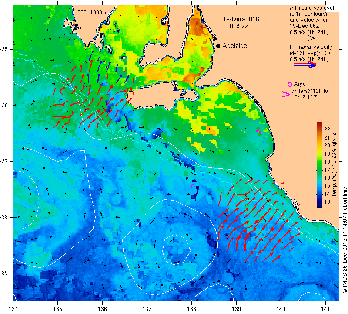This screenshot has height=314, width=348.
Task: Click the '19/12 12Z' drifter legend text
Action: click(x=304, y=97)
